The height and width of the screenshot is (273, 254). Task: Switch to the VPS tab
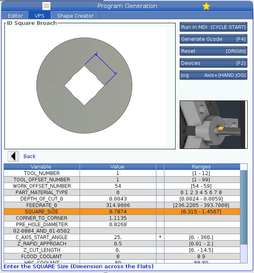click(40, 16)
